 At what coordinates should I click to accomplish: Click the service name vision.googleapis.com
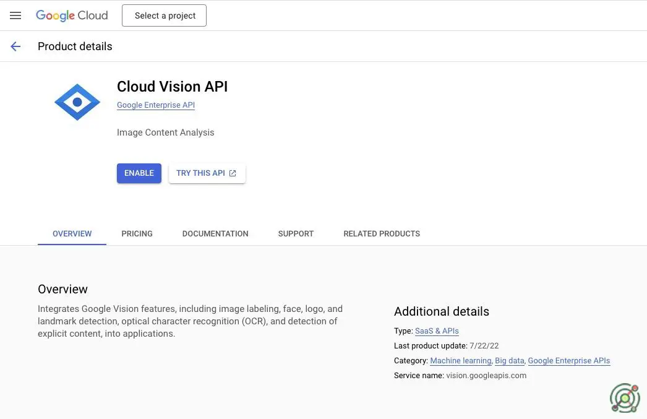[486, 376]
